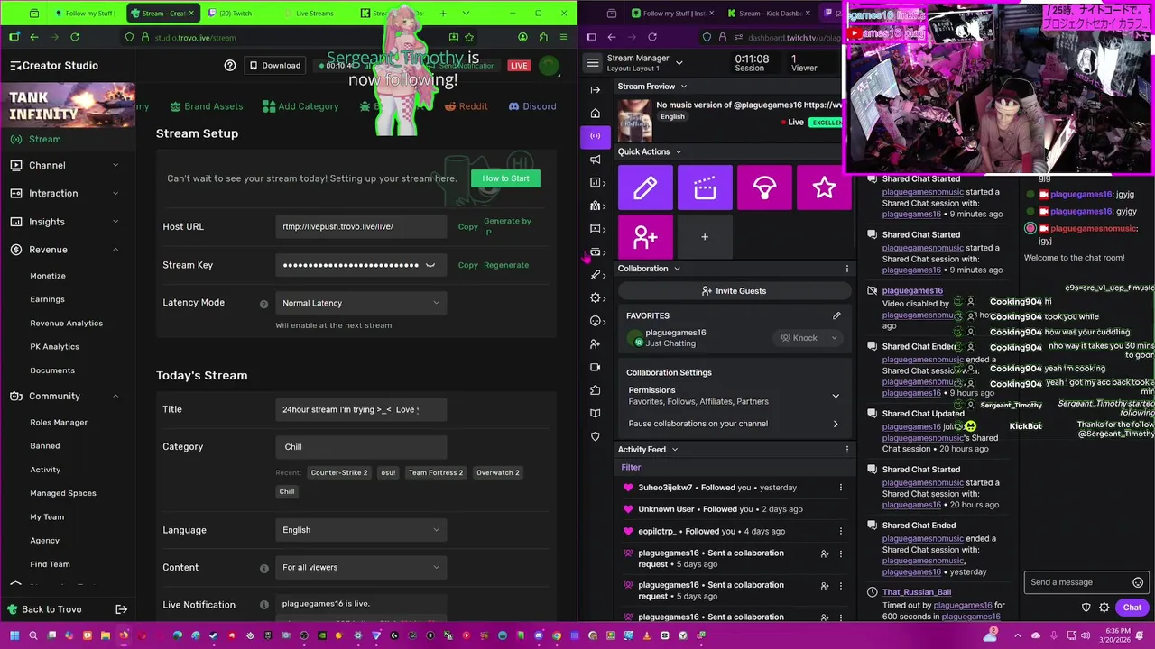This screenshot has width=1155, height=649.
Task: Select Counter-Strike 2 recent category chip
Action: (x=338, y=472)
